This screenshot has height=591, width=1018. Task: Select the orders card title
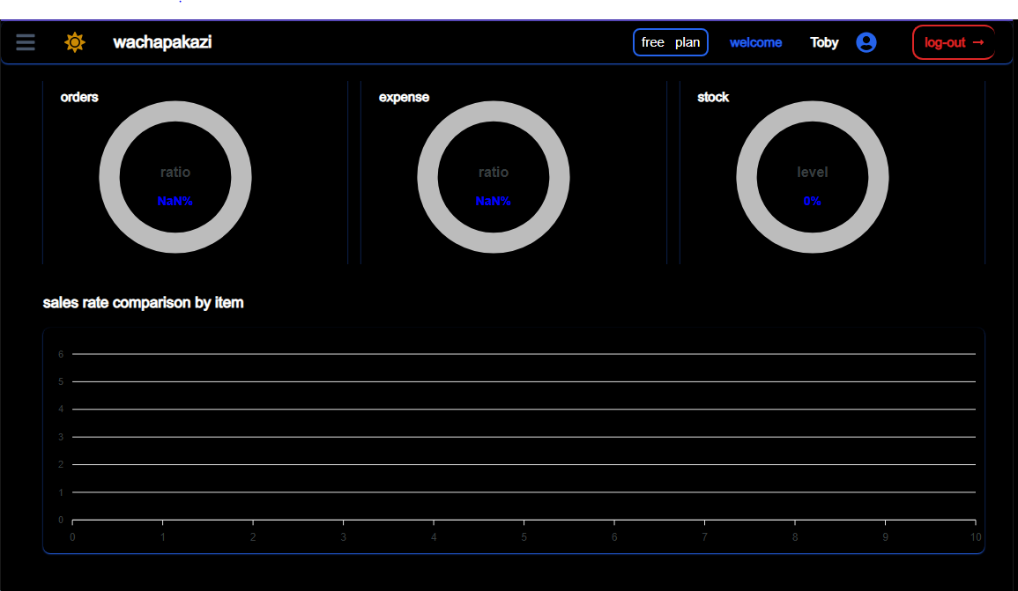pos(79,97)
